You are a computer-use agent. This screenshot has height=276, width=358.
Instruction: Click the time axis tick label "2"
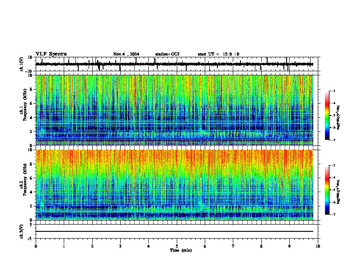[92, 246]
